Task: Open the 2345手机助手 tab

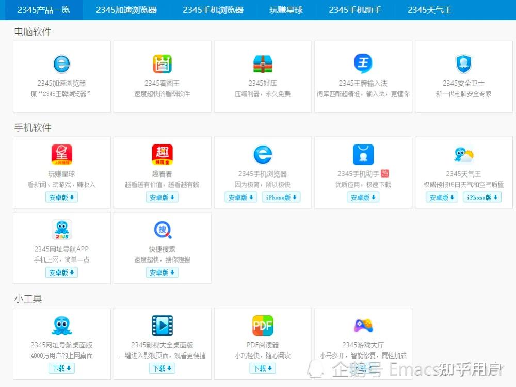Action: [x=355, y=10]
